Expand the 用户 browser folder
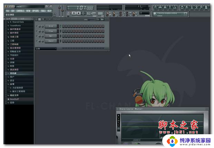 (12, 77)
